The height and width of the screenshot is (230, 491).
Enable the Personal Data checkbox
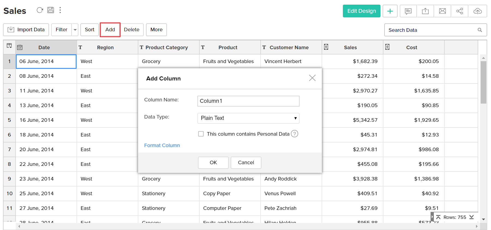coord(201,134)
